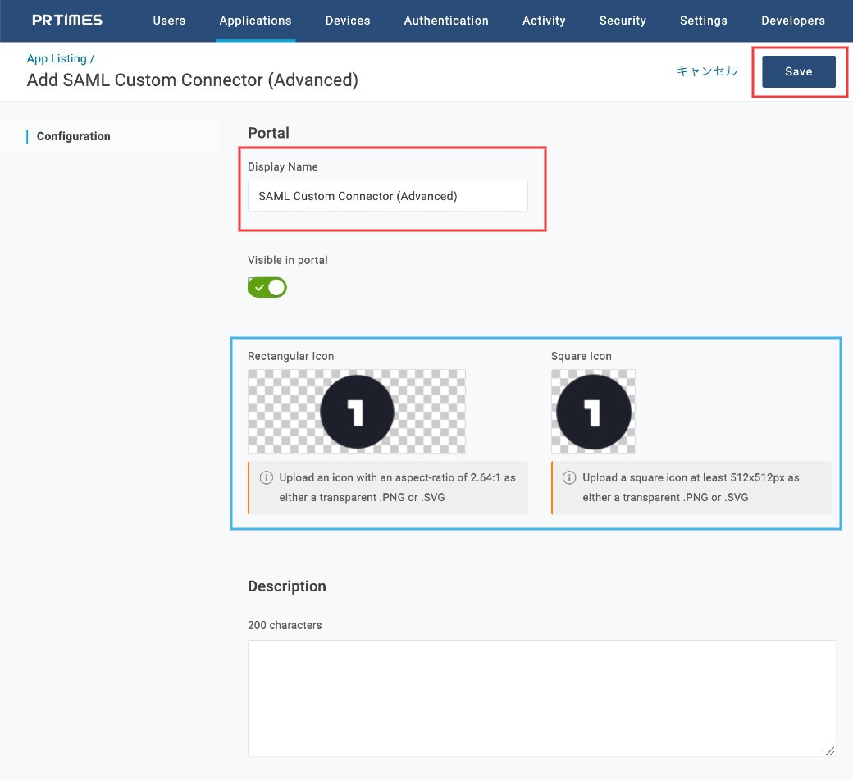Click the キャンセル cancel link

click(706, 71)
